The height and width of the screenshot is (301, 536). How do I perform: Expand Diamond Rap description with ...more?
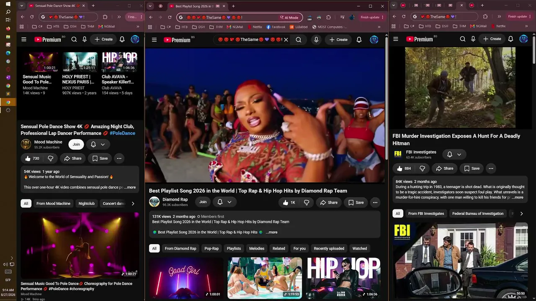coord(271,232)
